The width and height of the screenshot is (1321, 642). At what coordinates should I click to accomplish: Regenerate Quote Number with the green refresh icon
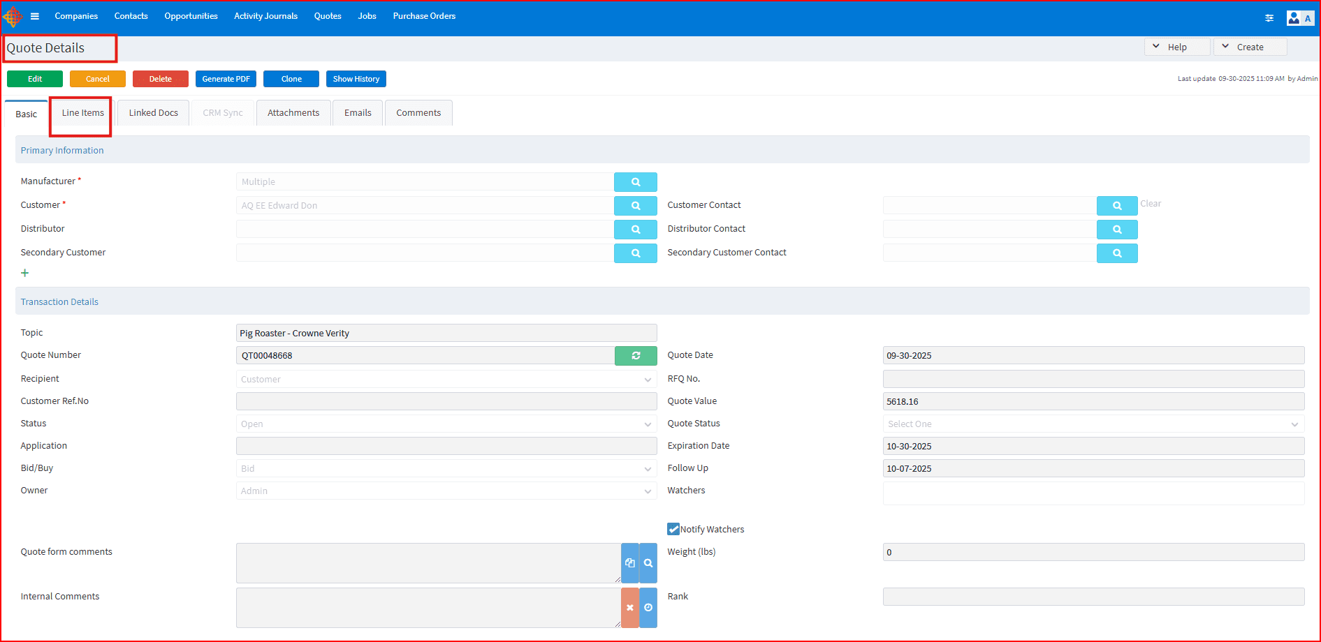pos(635,356)
